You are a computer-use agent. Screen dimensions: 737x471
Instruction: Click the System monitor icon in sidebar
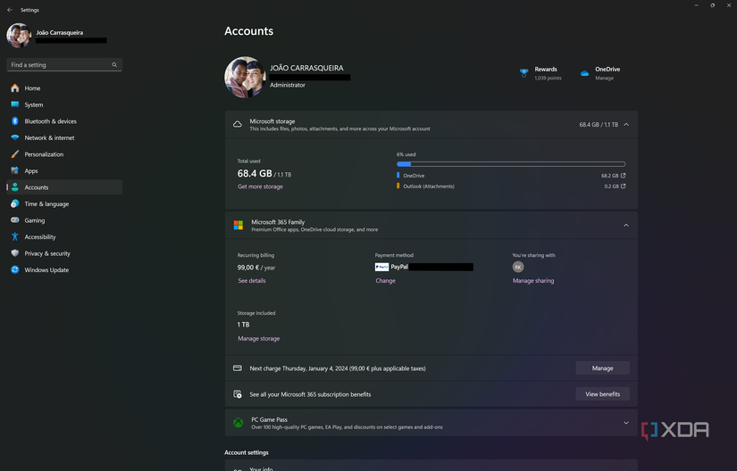(15, 104)
